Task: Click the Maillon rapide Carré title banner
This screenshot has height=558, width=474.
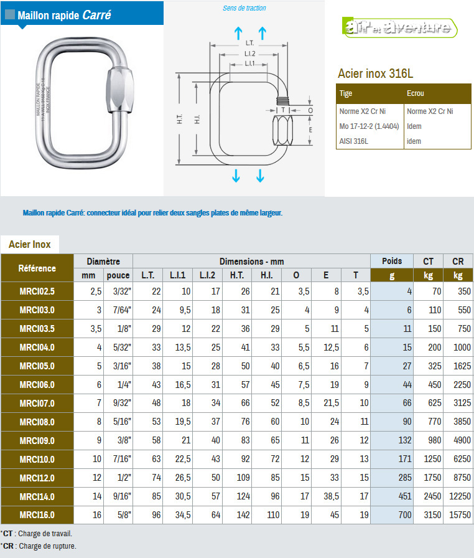Action: [x=82, y=13]
